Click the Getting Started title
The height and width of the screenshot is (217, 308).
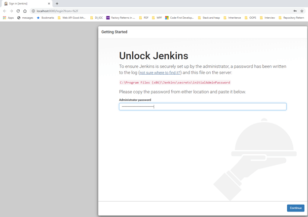click(115, 32)
